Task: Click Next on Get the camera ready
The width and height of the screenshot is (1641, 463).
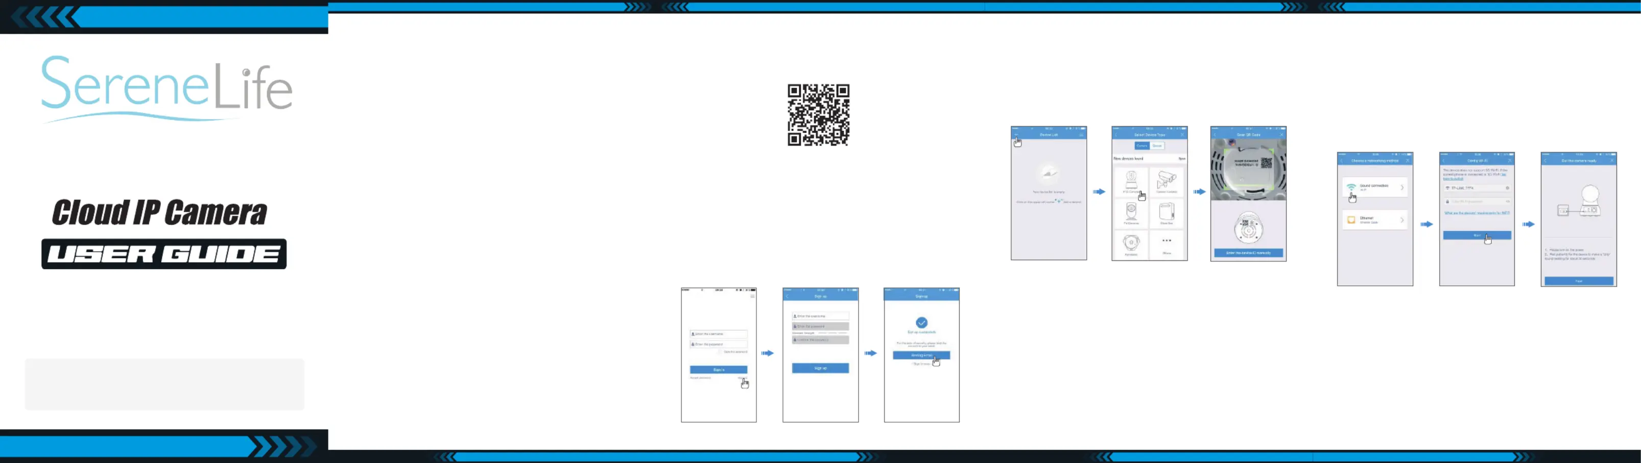Action: coord(1579,281)
